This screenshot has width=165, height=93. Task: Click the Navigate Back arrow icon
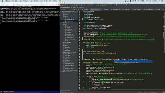click(x=84, y=5)
